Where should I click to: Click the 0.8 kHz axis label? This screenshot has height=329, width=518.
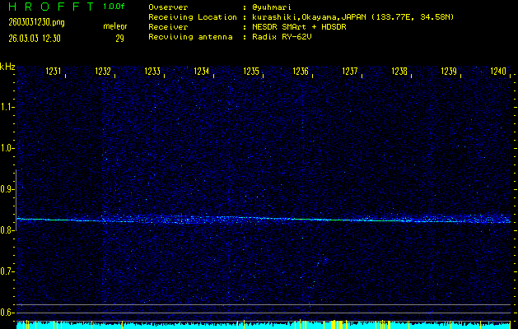[6, 230]
